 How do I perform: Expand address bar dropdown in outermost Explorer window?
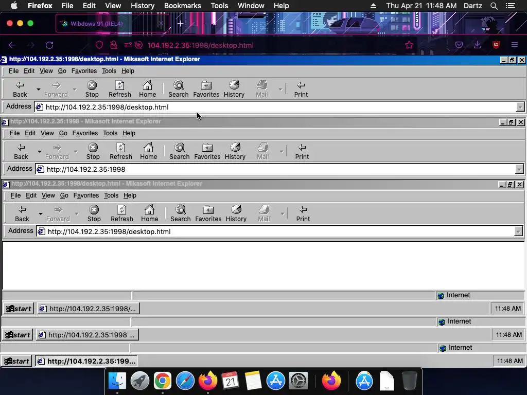(520, 107)
